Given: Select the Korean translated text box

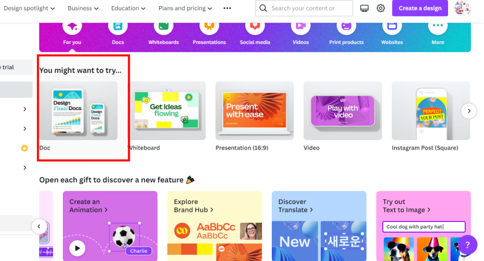Looking at the screenshot, I should click(344, 241).
